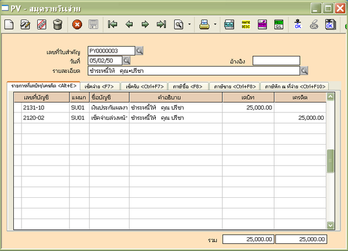Open dropdown arrow next to printer icon
Viewport: 348px width, 251px height.
tap(214, 24)
